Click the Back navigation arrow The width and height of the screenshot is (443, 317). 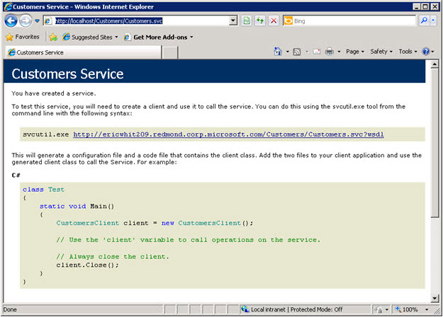coord(11,21)
